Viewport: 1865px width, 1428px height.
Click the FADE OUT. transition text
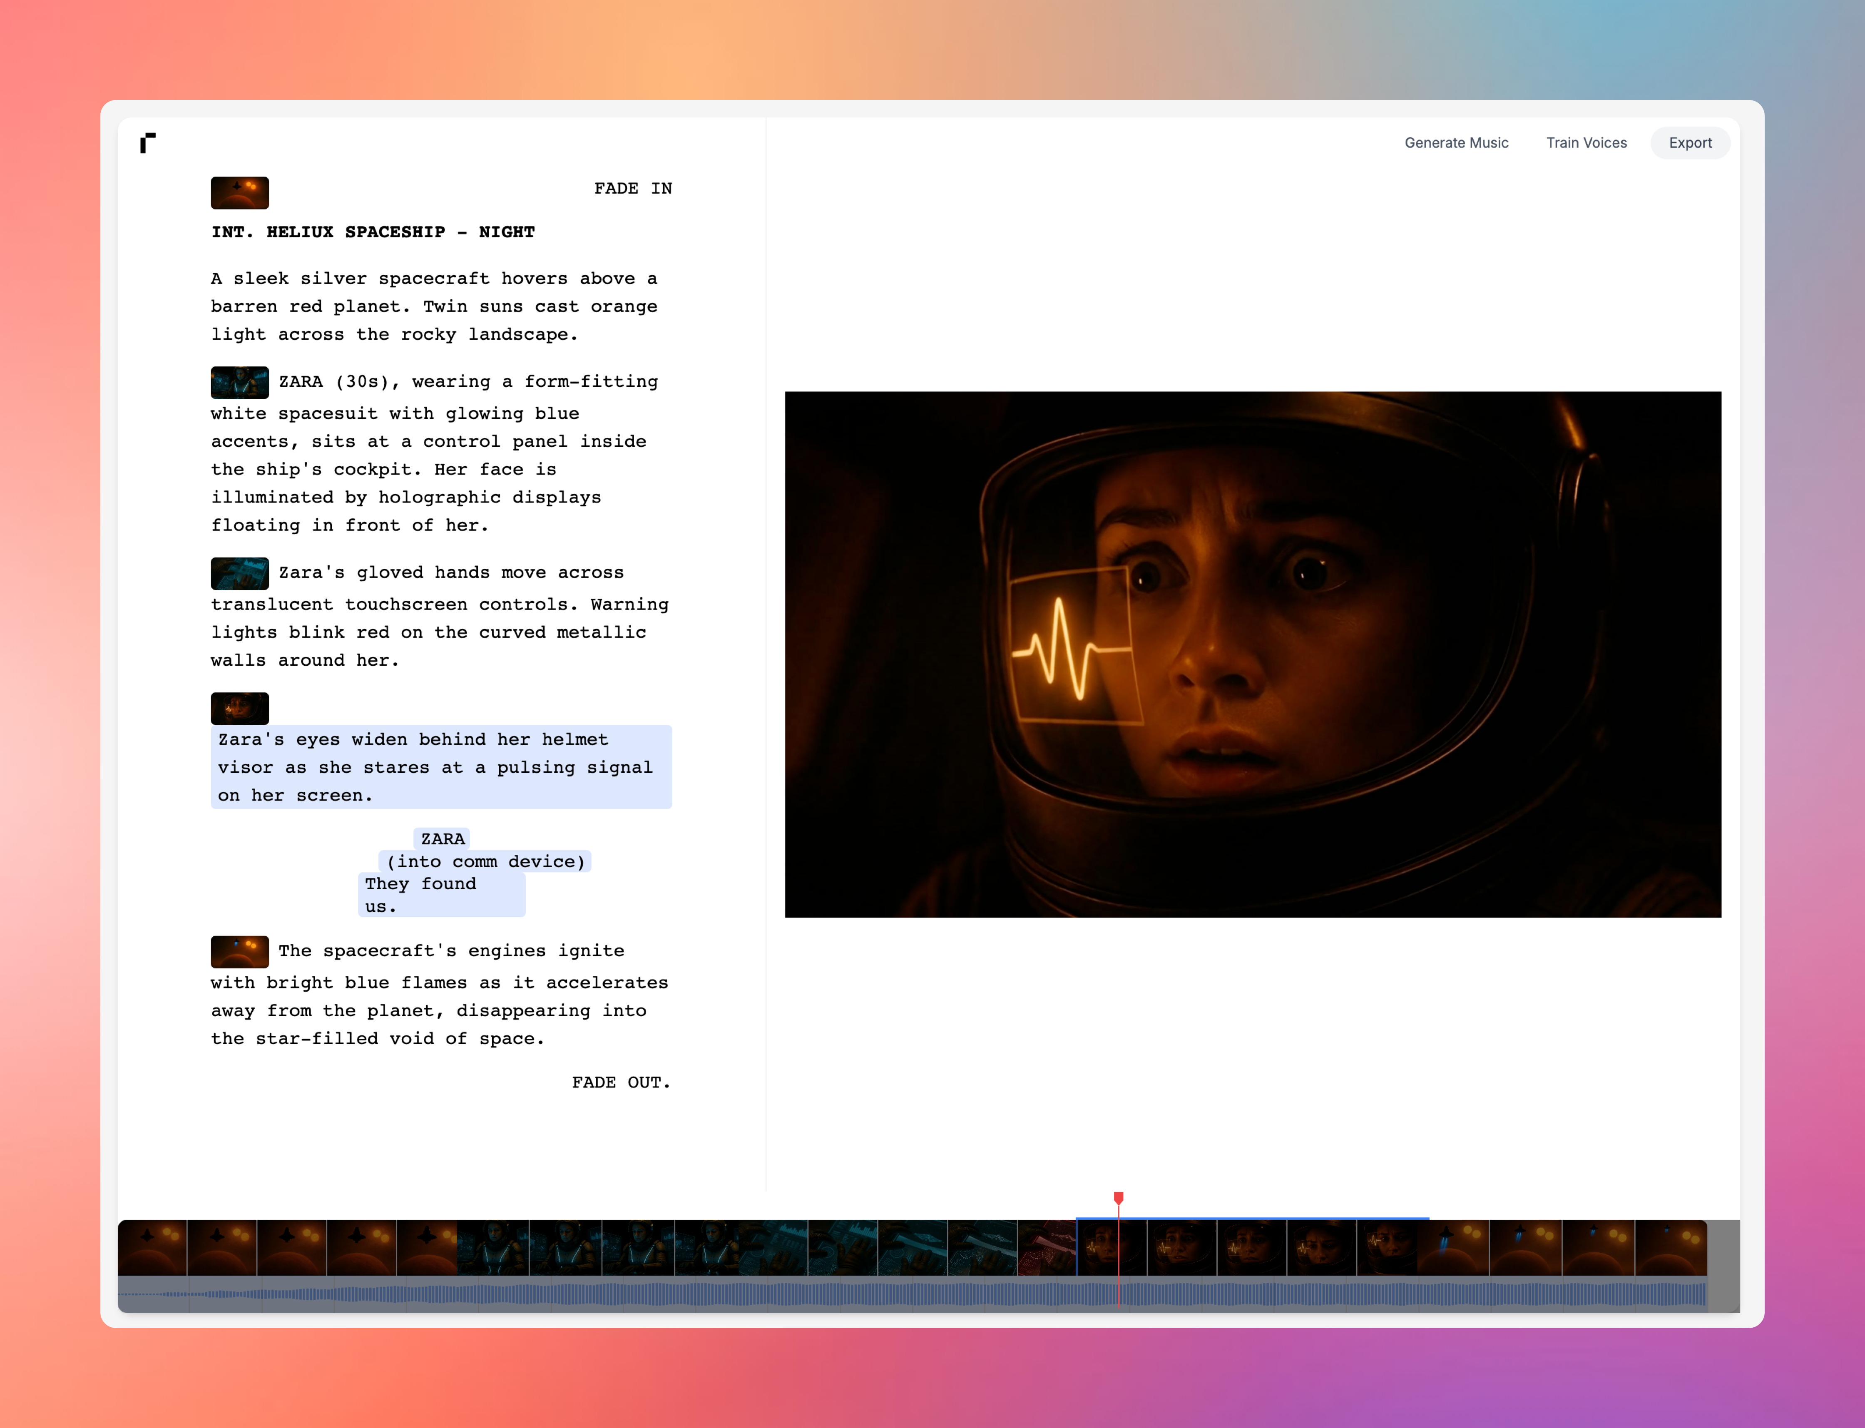coord(621,1082)
